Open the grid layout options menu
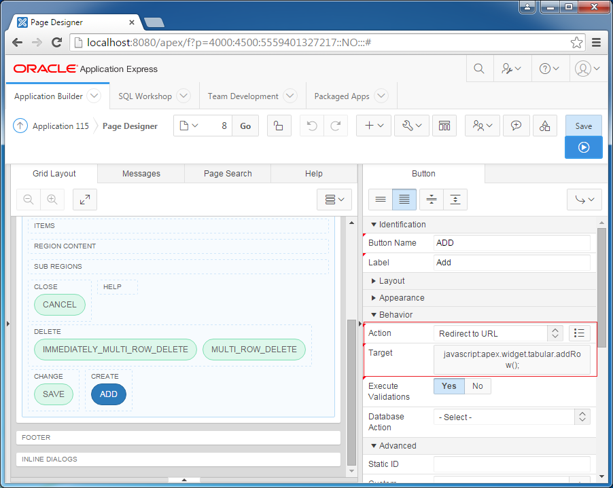The height and width of the screenshot is (488, 613). click(x=334, y=200)
